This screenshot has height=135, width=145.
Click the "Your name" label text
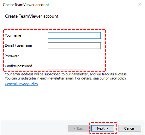[13, 35]
